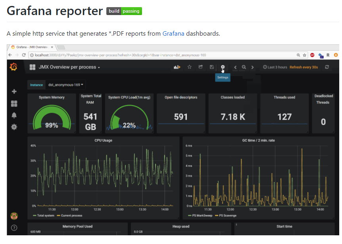Open the Open file descriptors panel title

click(x=181, y=97)
